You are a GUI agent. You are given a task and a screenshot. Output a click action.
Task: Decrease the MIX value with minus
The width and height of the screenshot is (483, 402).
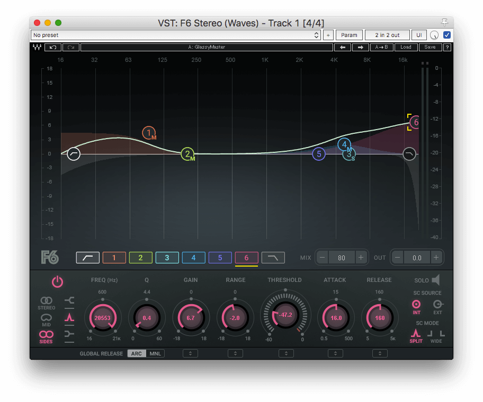click(322, 258)
